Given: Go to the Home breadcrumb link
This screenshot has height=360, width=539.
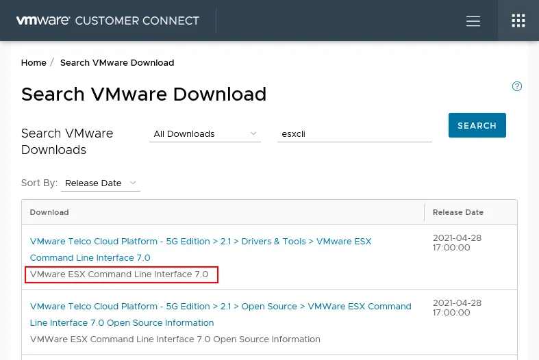Looking at the screenshot, I should 34,63.
